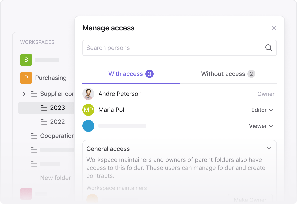This screenshot has height=204, width=297.
Task: Click the blue placeholder user avatar
Action: pyautogui.click(x=88, y=126)
